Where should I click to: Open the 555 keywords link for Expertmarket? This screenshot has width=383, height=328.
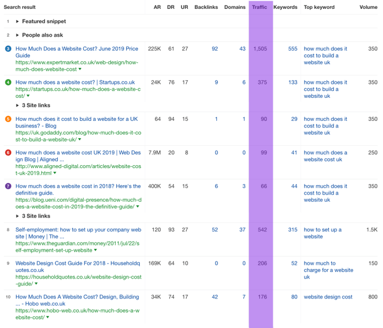tap(292, 49)
